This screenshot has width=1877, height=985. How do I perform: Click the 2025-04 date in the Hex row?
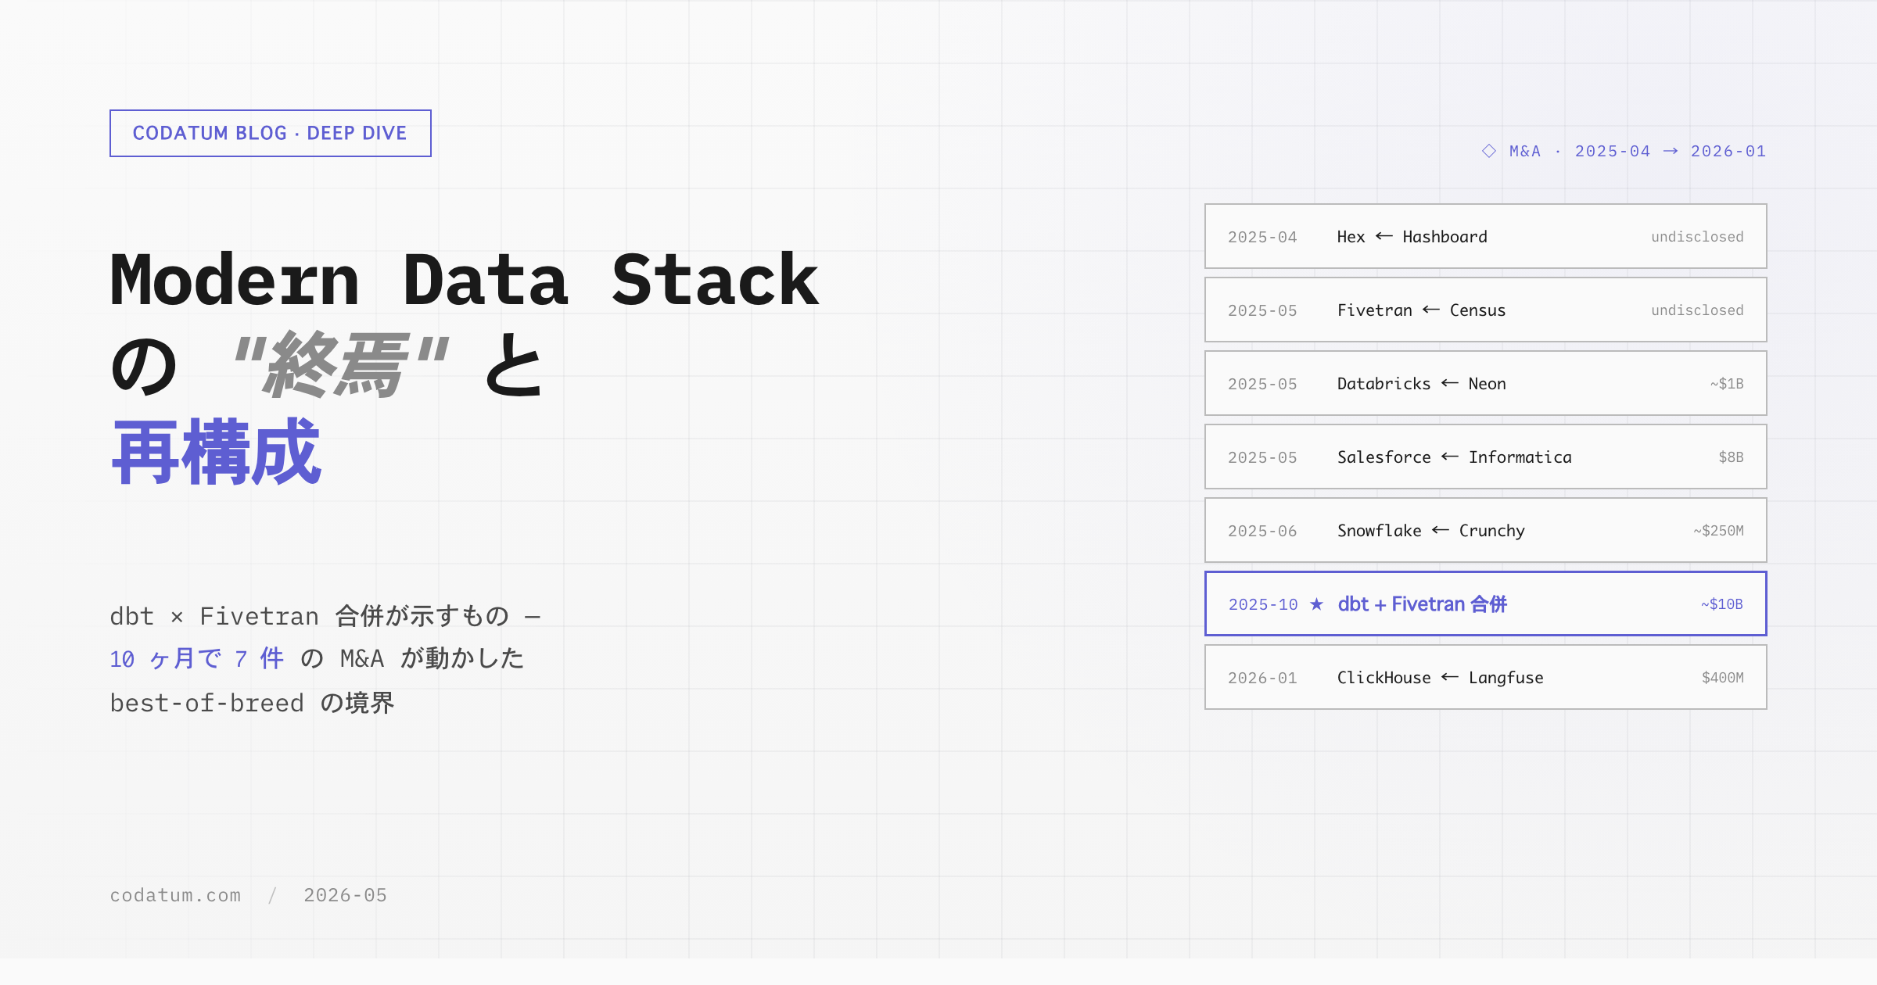1262,237
